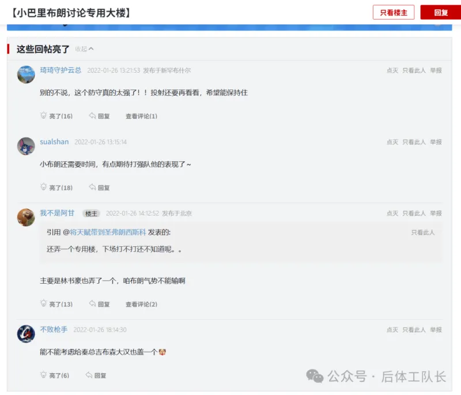Click 只看此人 inside the quote box
Image resolution: width=461 pixels, height=395 pixels.
point(423,232)
